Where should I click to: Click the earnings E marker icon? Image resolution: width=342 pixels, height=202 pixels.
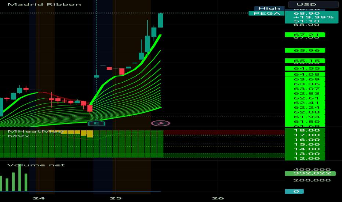97,123
